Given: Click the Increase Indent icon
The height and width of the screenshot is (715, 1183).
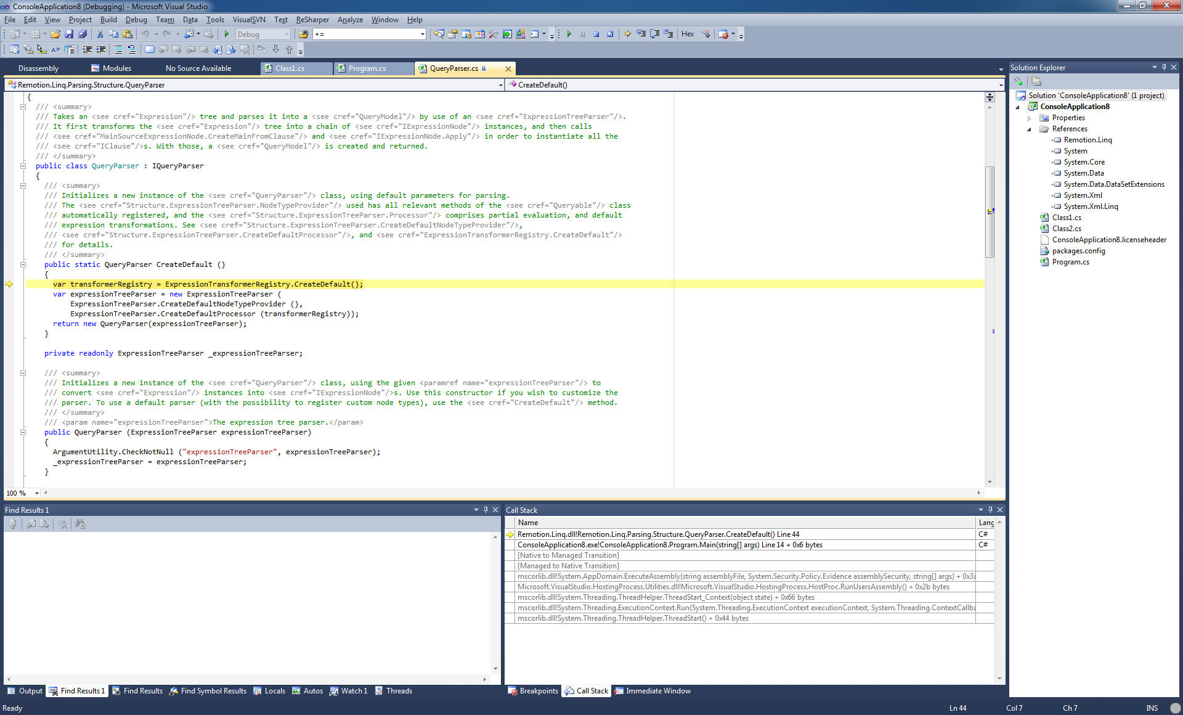Looking at the screenshot, I should click(101, 50).
